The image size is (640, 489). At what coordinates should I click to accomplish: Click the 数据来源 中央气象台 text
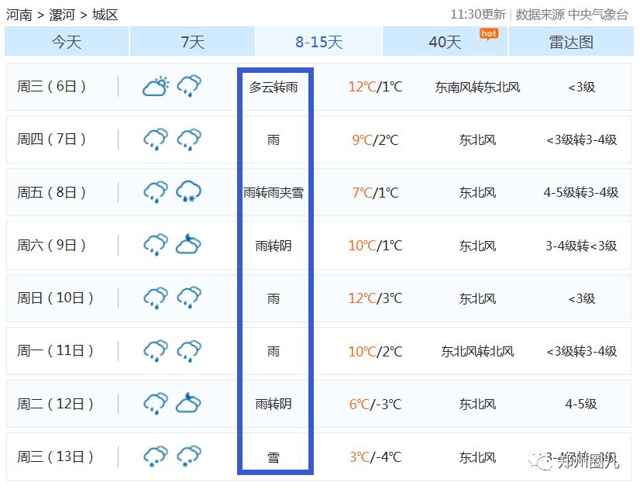click(572, 15)
